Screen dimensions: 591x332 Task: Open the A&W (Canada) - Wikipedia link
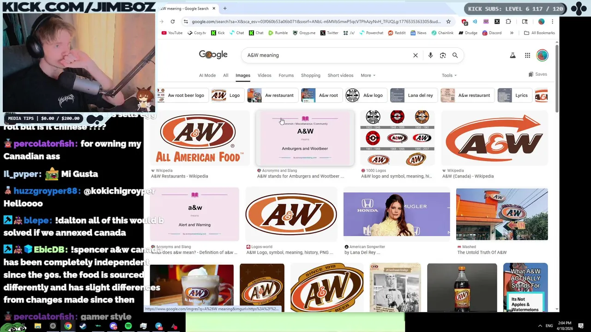[468, 176]
